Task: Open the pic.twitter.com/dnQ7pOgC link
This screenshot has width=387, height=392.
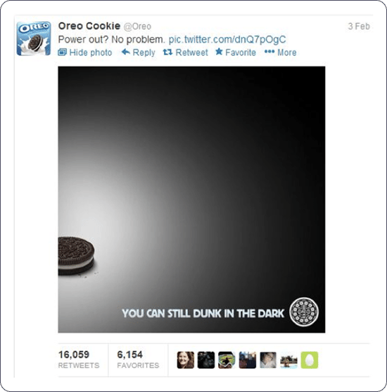Action: 227,39
